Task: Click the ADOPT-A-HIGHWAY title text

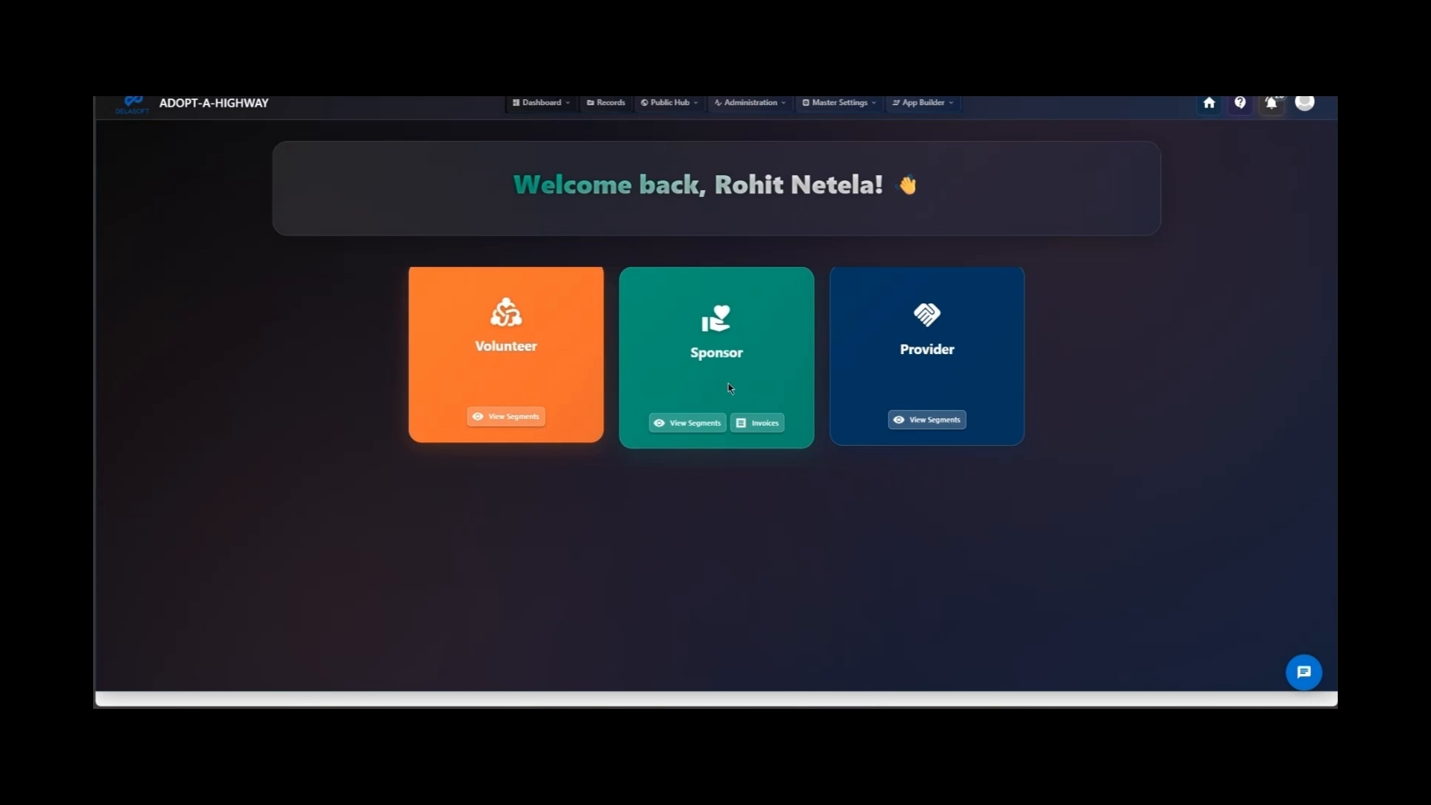Action: coord(214,103)
